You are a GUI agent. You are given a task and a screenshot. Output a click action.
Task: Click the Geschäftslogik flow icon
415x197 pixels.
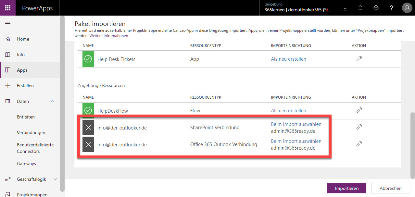tap(8, 179)
